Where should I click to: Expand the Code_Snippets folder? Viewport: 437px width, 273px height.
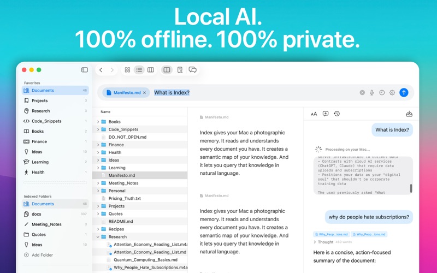pyautogui.click(x=98, y=129)
